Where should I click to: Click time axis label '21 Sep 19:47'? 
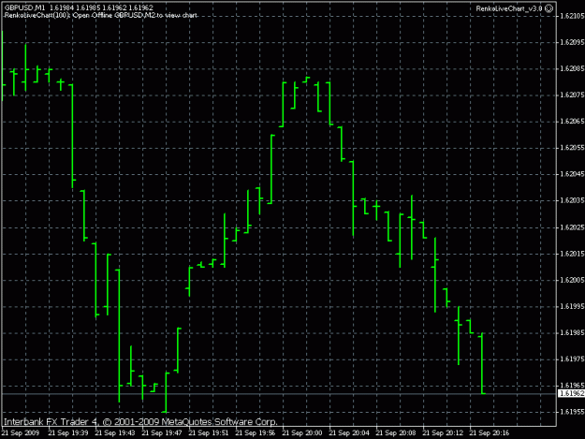[x=162, y=433]
